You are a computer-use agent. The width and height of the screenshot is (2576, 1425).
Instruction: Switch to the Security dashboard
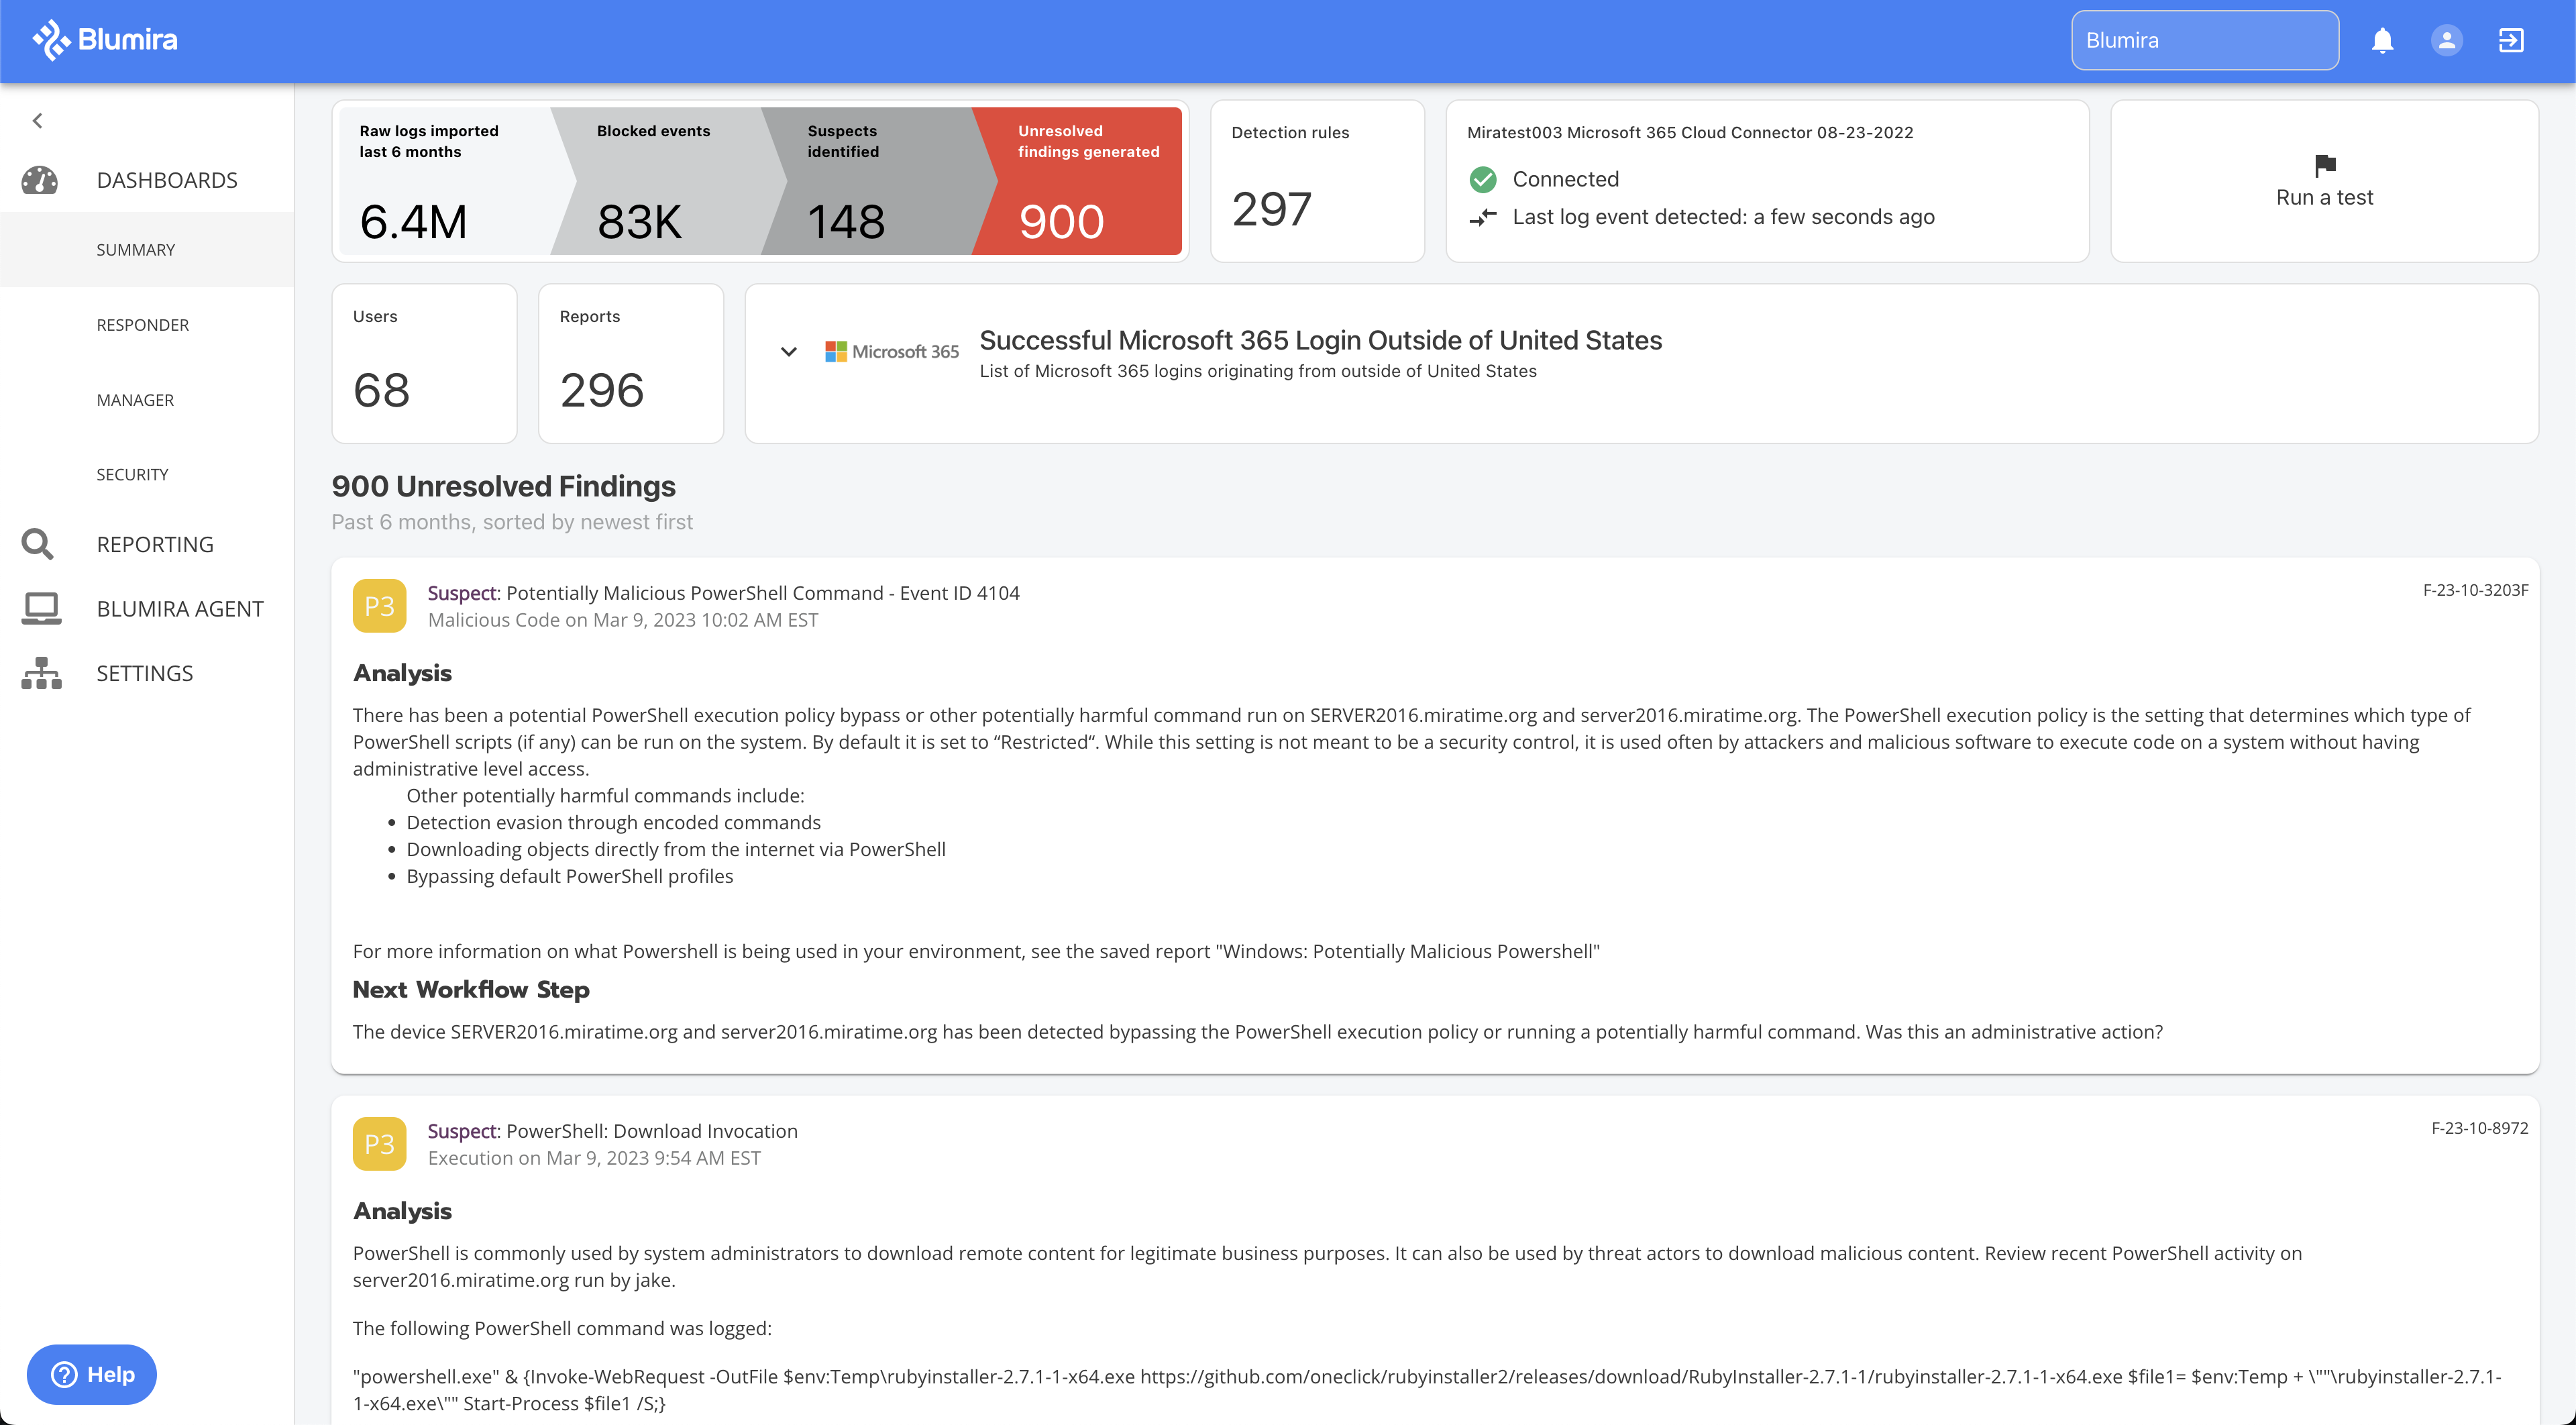point(132,474)
